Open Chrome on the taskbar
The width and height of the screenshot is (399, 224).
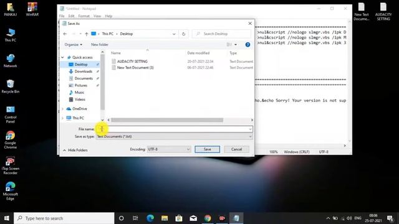208,218
